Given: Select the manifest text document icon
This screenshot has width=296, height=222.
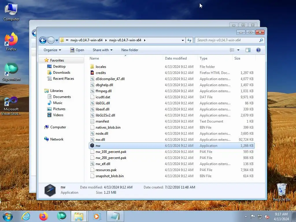Looking at the screenshot, I should 92,121.
